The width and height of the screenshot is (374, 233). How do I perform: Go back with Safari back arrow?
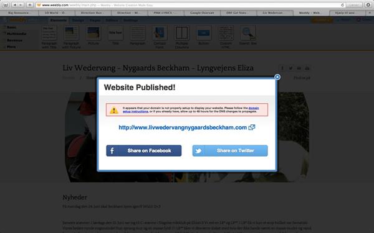tap(14, 5)
